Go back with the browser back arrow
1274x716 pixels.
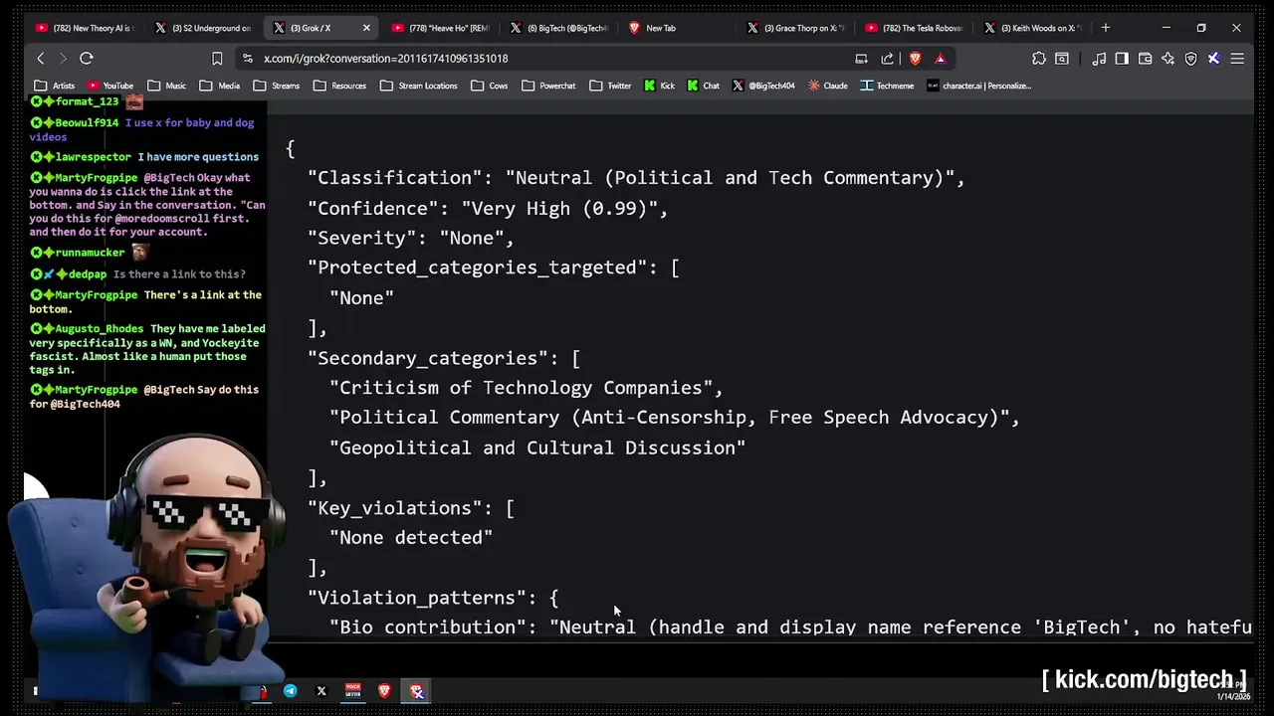click(x=41, y=59)
